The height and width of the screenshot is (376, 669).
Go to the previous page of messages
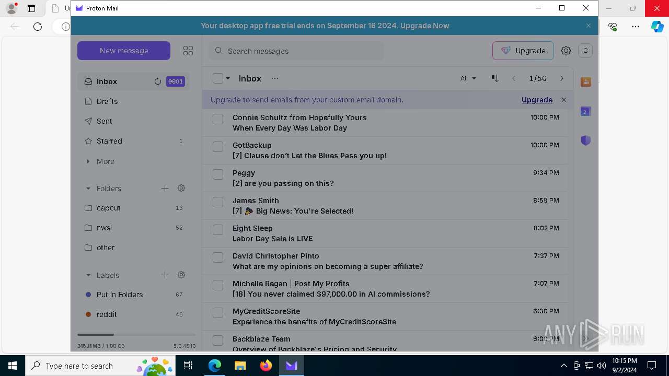[x=514, y=78]
